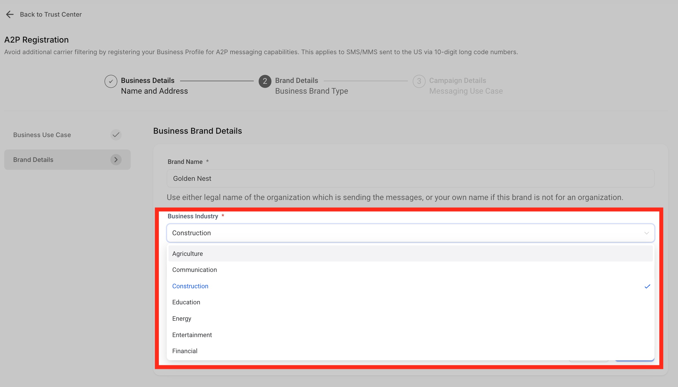Select the Business Details step label

[x=148, y=80]
